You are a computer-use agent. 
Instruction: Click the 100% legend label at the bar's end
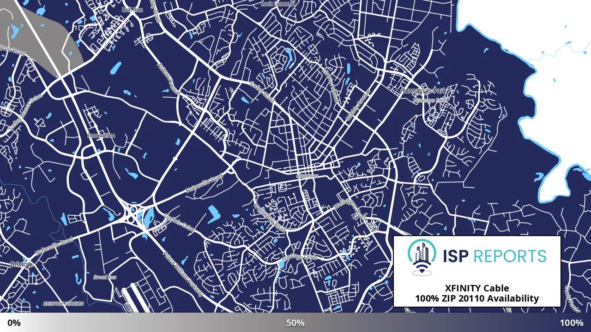tap(572, 323)
